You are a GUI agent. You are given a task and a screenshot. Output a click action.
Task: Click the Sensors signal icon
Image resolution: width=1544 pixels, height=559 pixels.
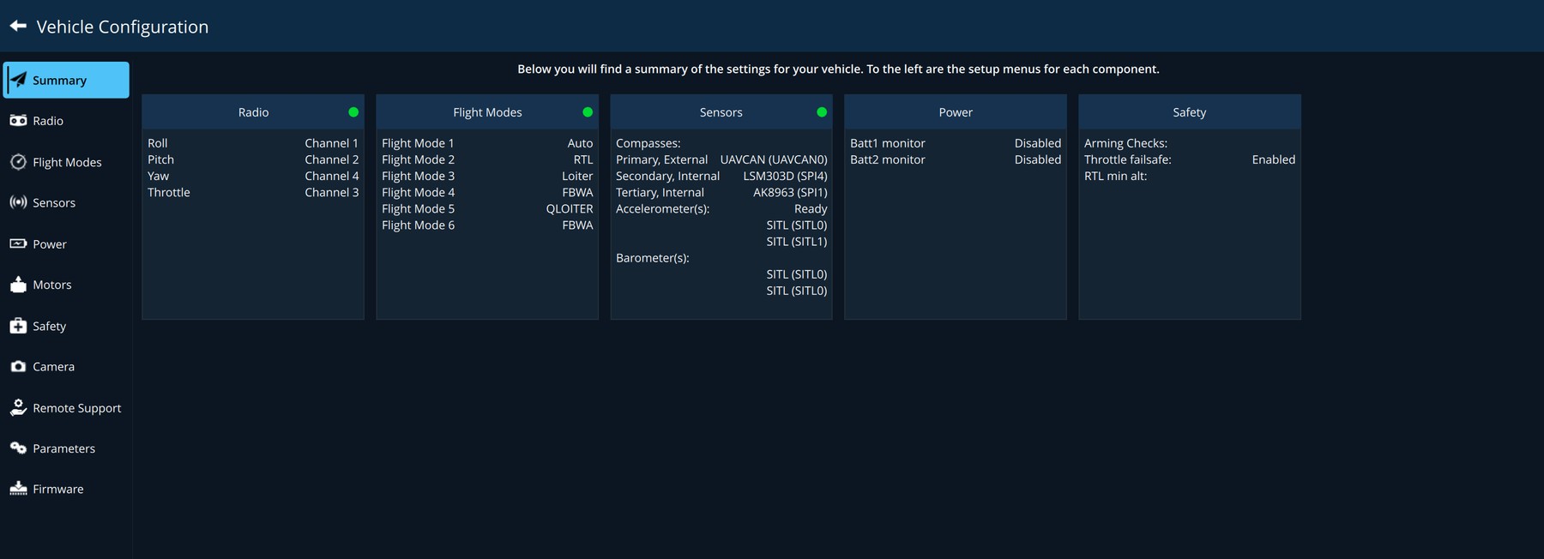[18, 202]
